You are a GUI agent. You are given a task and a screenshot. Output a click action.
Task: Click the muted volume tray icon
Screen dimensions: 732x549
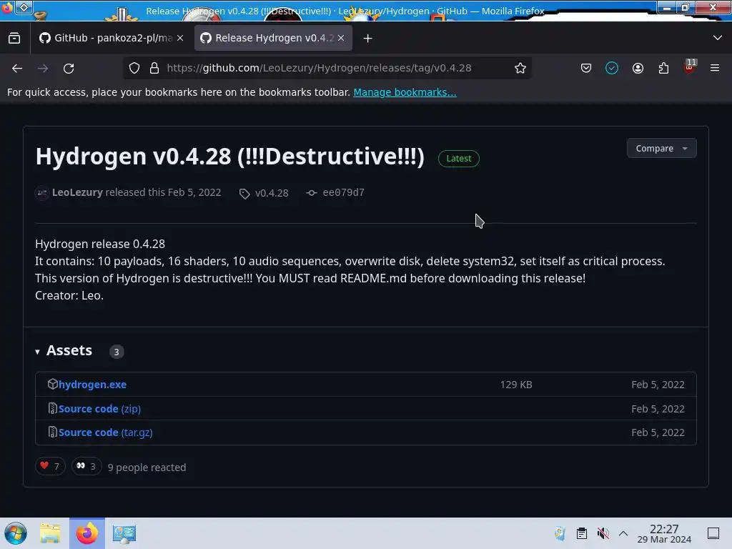(603, 533)
